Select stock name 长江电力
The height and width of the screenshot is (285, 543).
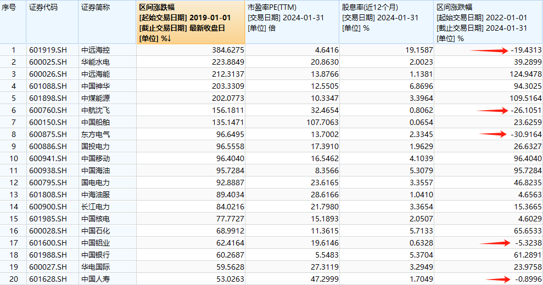pyautogui.click(x=96, y=207)
